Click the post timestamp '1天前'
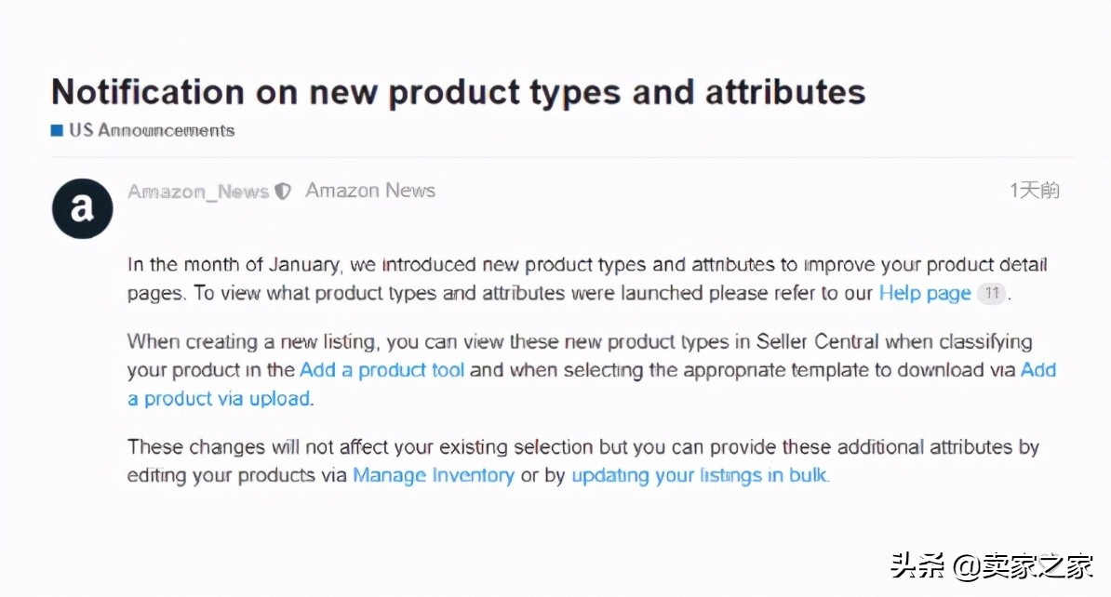This screenshot has height=597, width=1111. [x=1035, y=190]
